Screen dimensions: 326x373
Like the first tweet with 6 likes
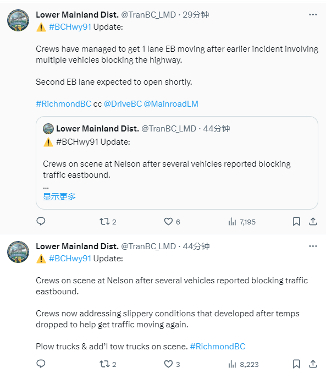pos(172,222)
